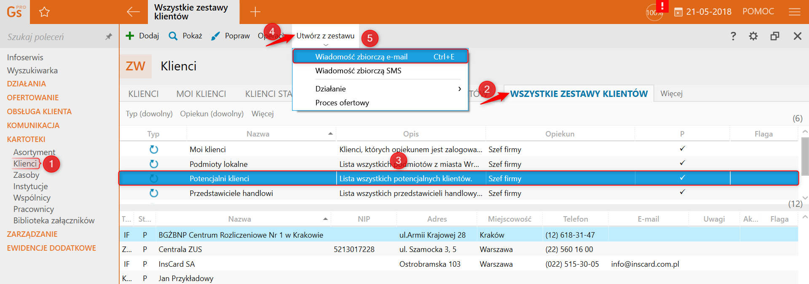809x284 pixels.
Task: Expand the Działanie submenu
Action: tap(380, 88)
